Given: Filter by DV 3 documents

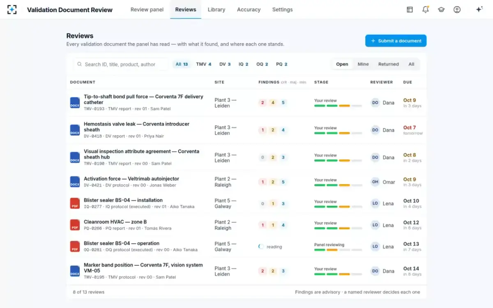Looking at the screenshot, I should coord(225,64).
